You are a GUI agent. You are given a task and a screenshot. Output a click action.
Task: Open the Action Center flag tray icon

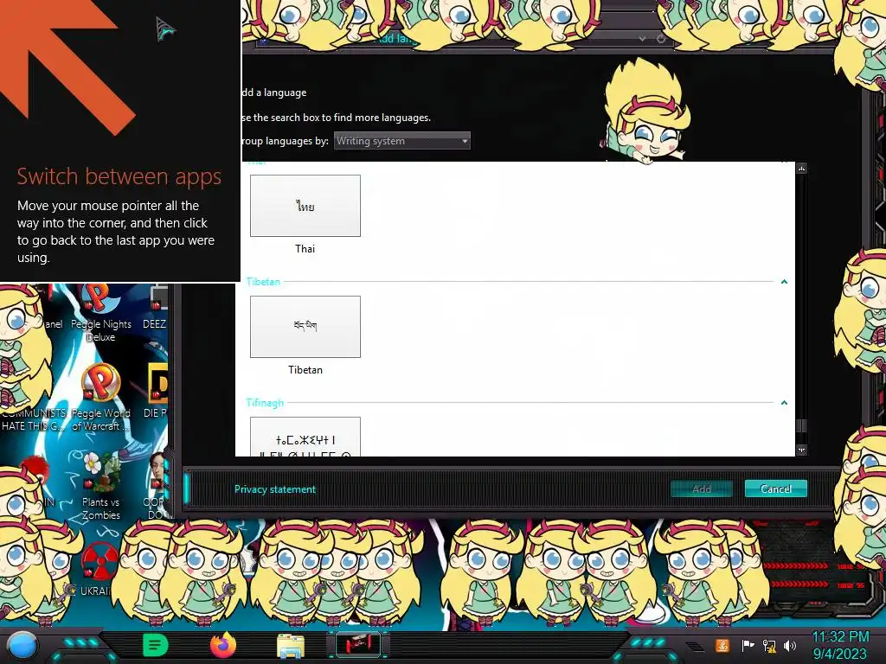tap(748, 645)
